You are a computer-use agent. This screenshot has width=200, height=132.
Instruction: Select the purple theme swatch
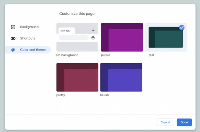coord(122,37)
